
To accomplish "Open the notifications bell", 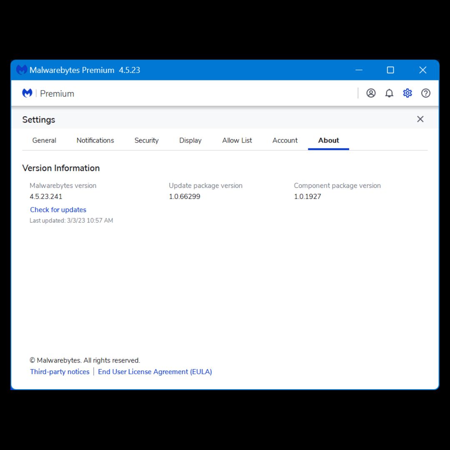I will click(389, 93).
